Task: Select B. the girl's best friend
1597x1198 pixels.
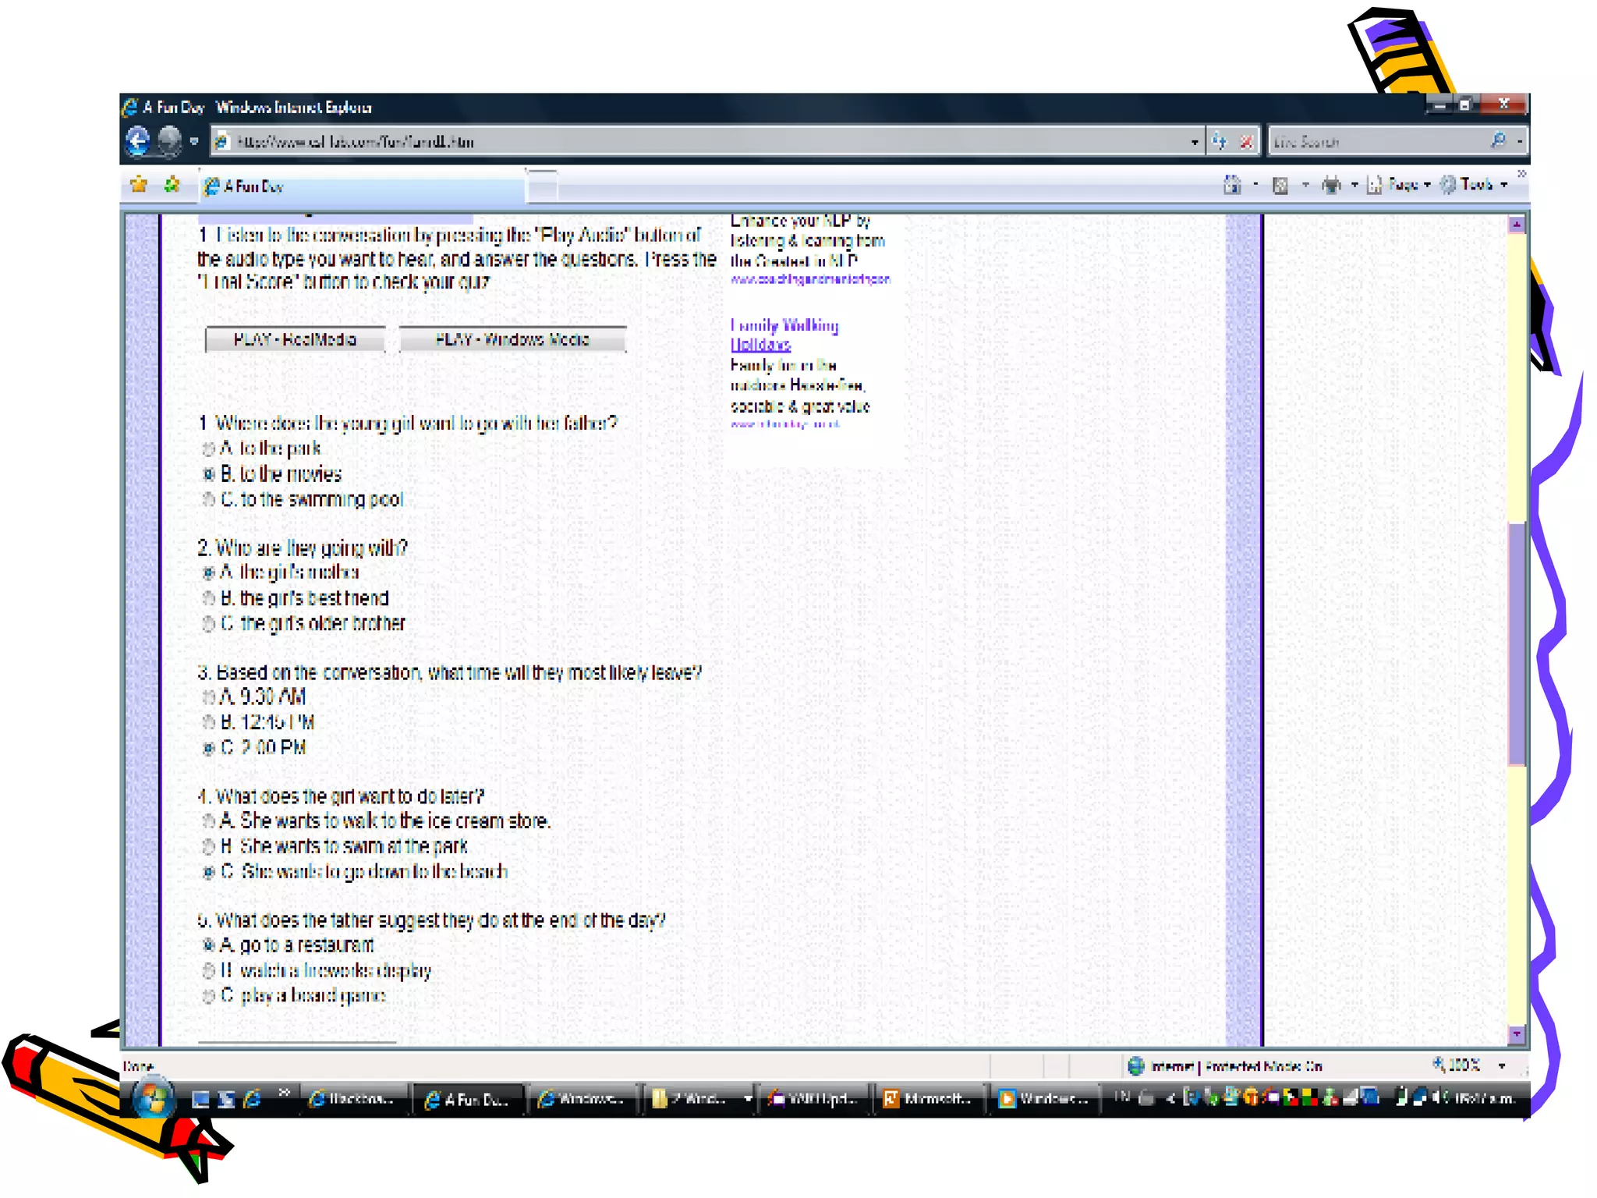Action: 208,599
